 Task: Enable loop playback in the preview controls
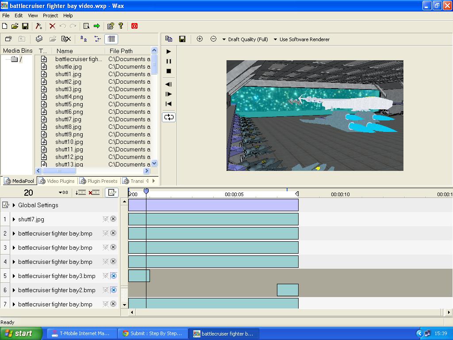tap(169, 117)
